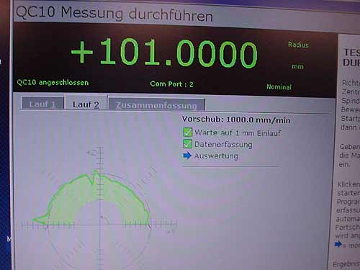Click the mm unit label

(x=297, y=66)
